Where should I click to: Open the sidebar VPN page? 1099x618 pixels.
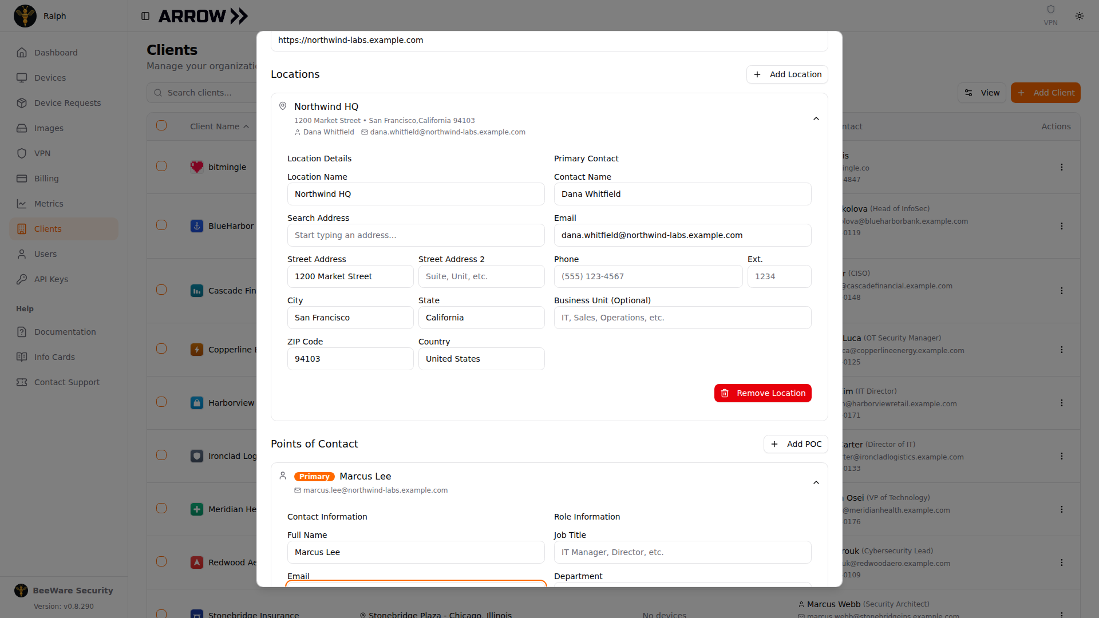pos(64,153)
